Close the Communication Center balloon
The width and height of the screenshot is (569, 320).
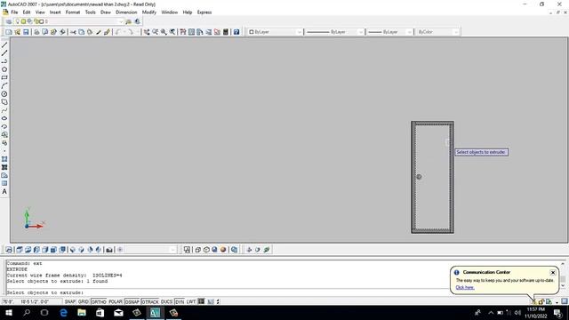click(x=553, y=273)
